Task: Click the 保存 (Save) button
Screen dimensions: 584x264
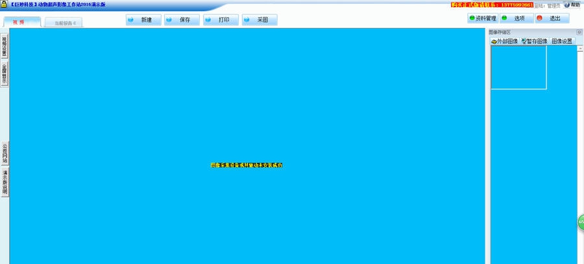Action: 182,20
